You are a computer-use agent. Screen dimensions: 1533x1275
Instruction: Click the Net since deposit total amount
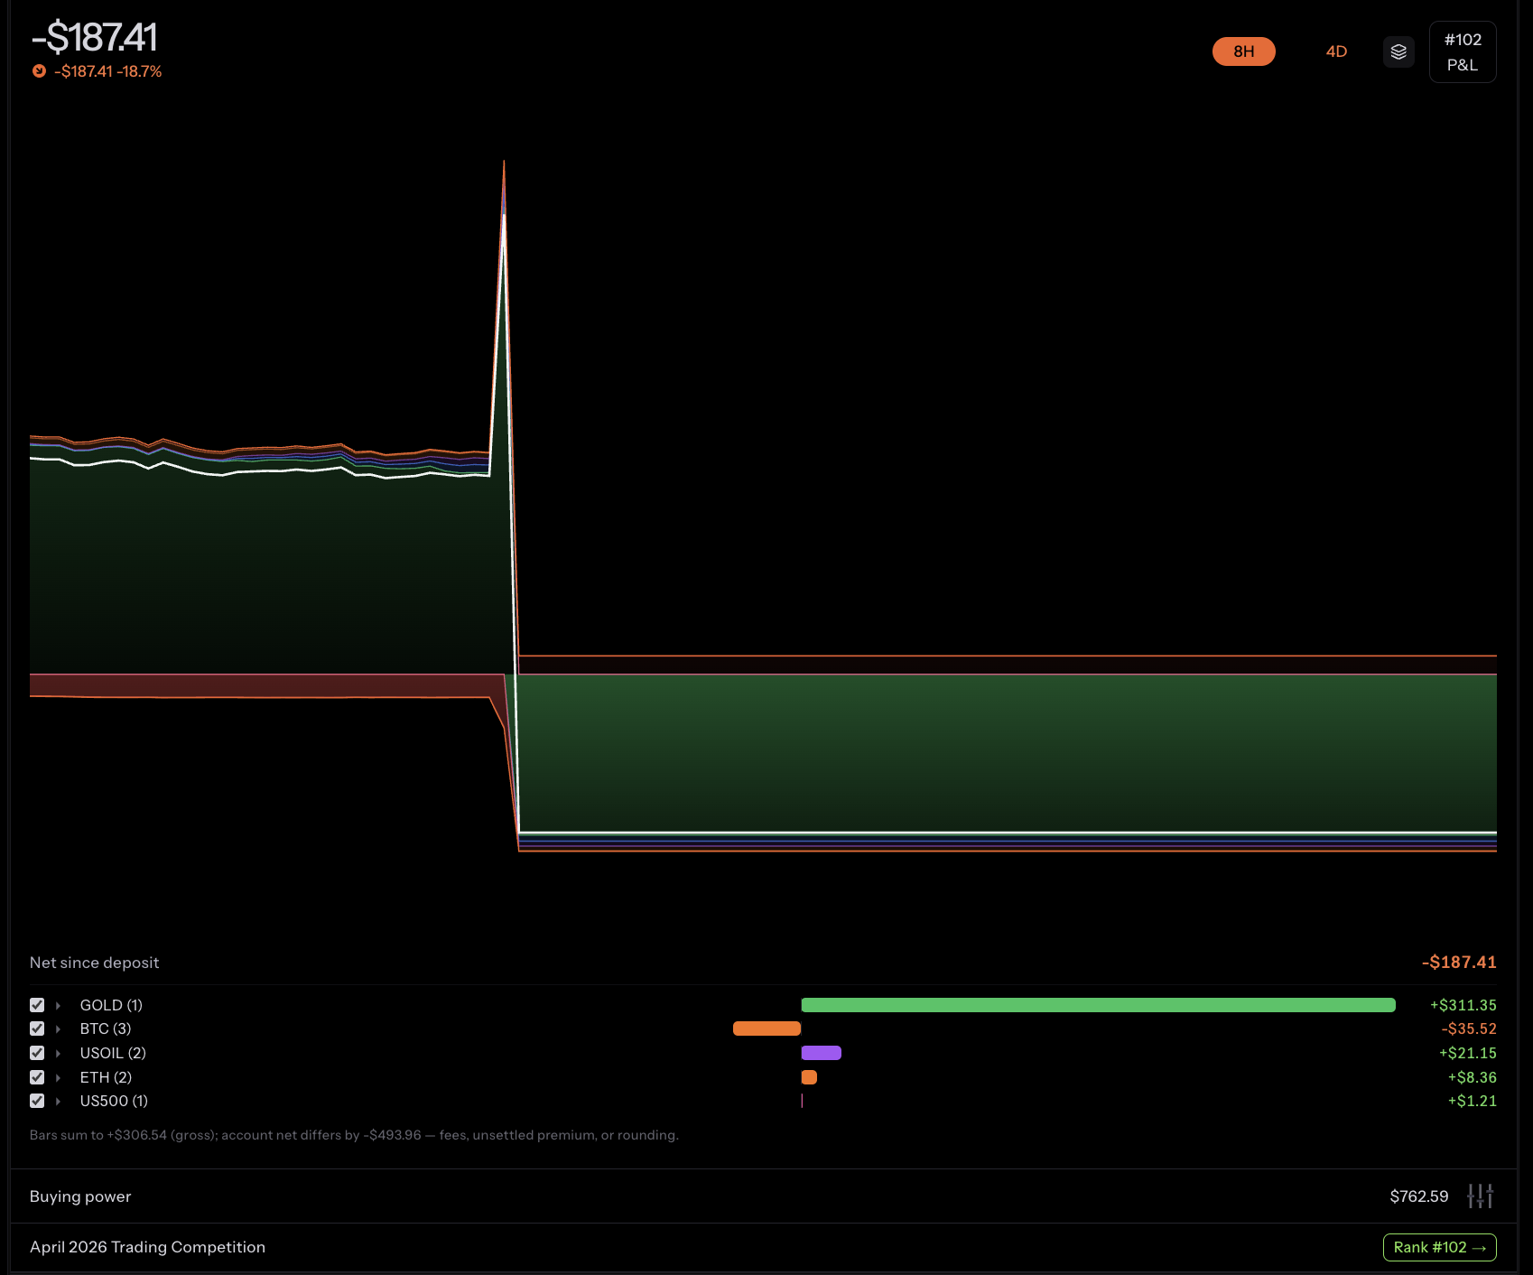[1458, 962]
